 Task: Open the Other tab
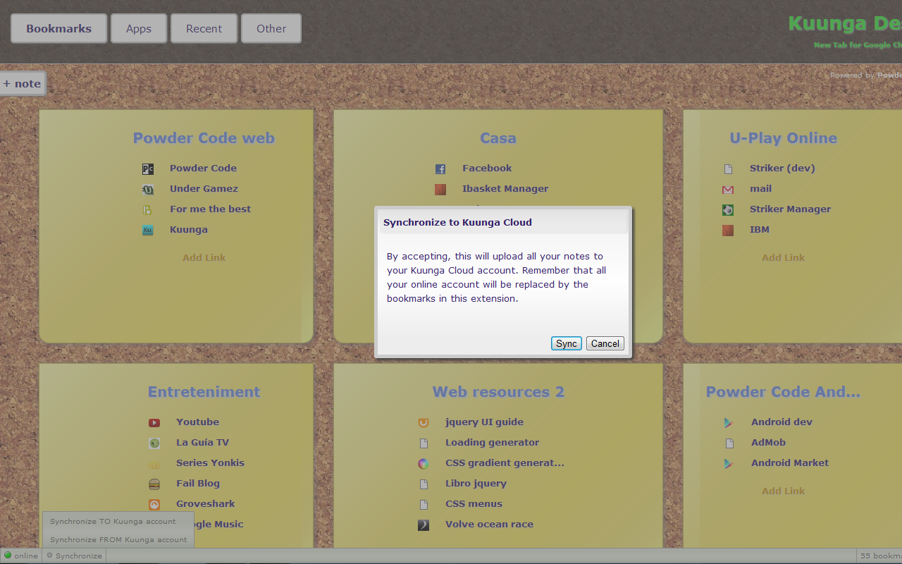(x=271, y=29)
